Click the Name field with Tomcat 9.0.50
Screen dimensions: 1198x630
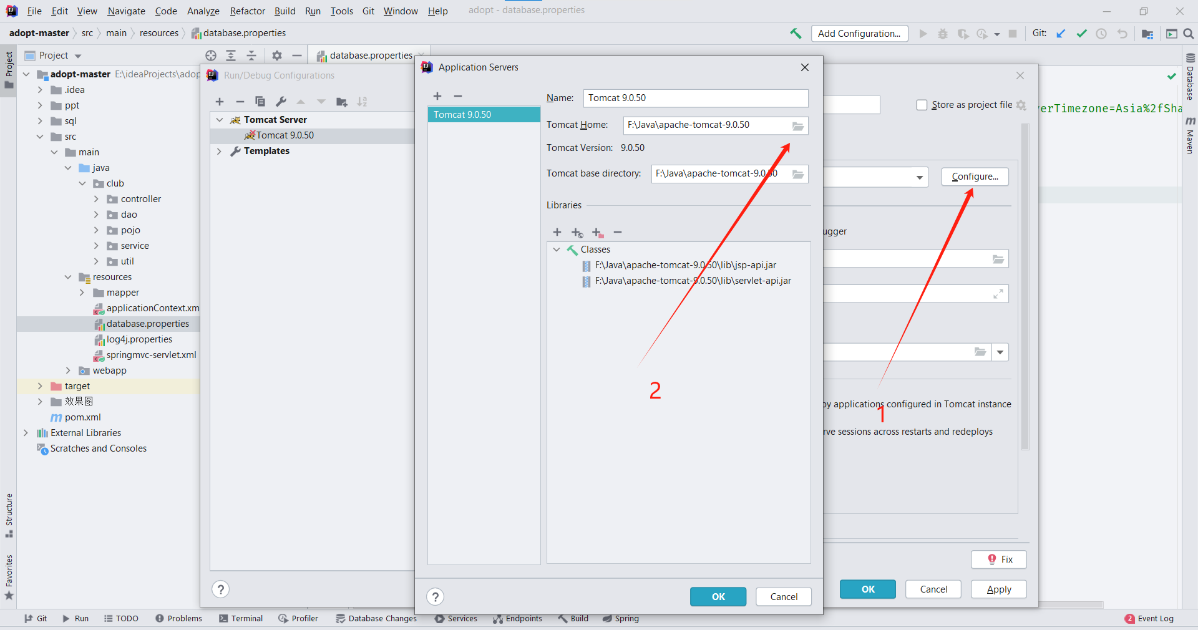pyautogui.click(x=696, y=98)
